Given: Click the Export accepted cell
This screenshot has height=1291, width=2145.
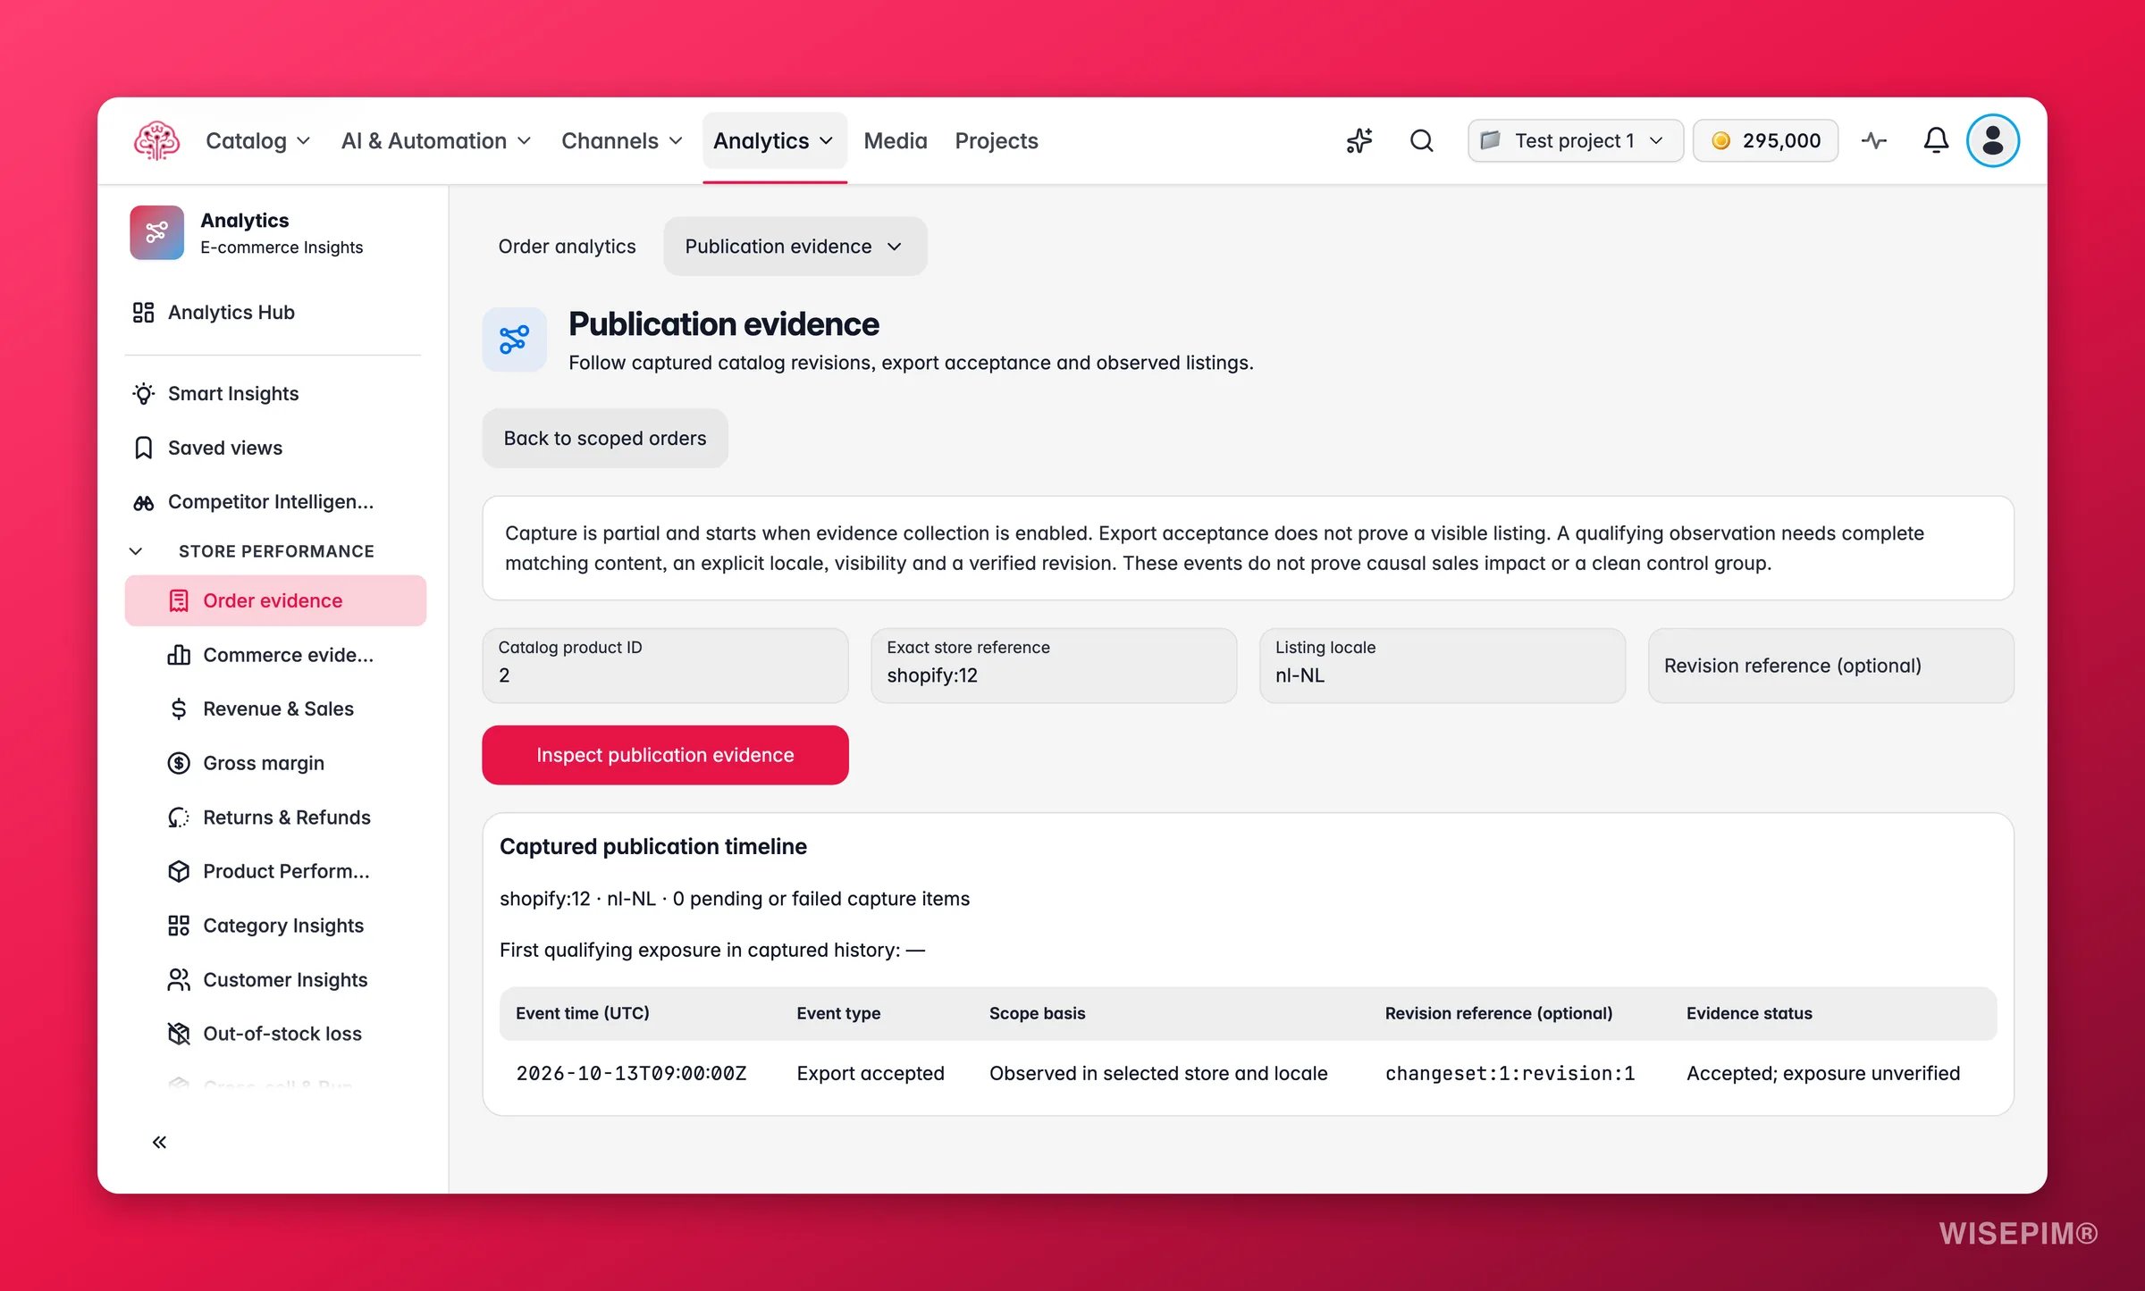Looking at the screenshot, I should [x=871, y=1073].
